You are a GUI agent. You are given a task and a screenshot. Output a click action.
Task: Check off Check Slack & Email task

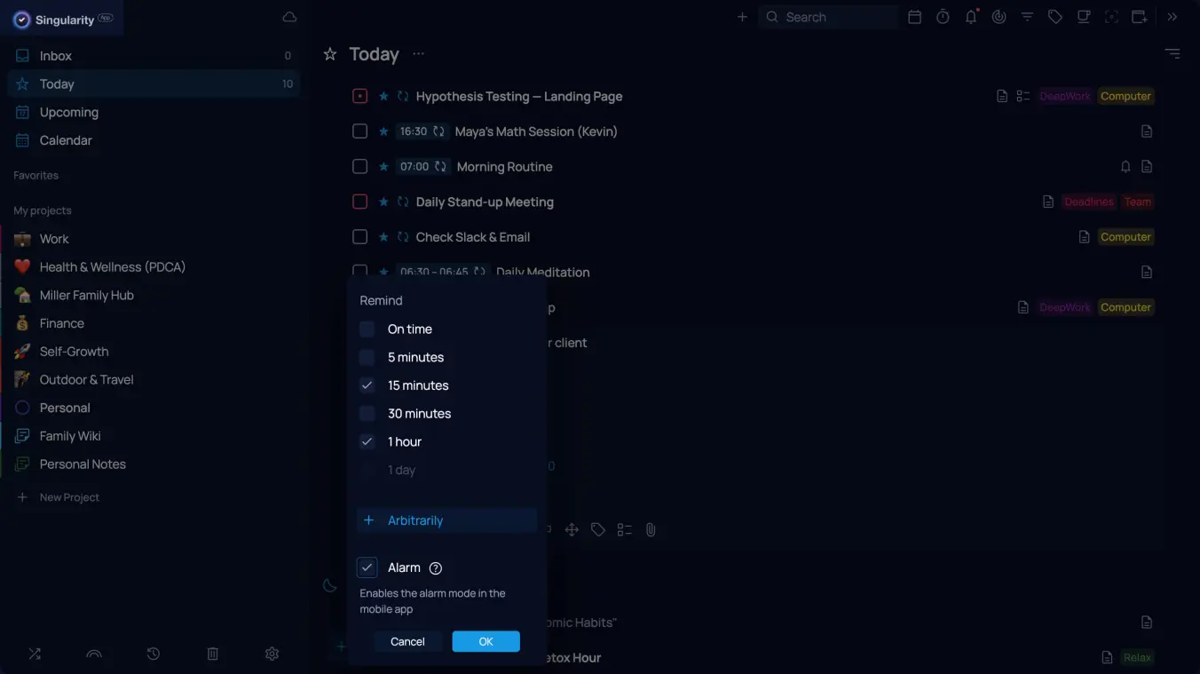(359, 237)
